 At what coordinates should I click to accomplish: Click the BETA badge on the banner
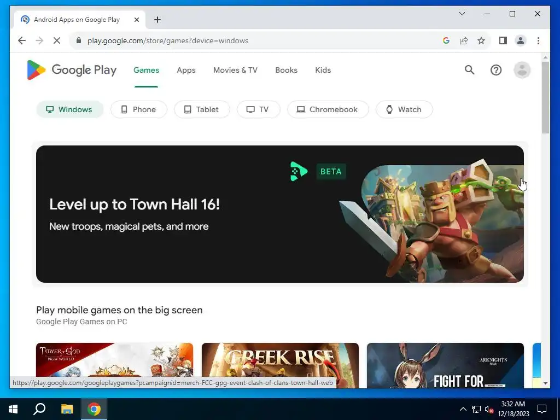pyautogui.click(x=331, y=171)
